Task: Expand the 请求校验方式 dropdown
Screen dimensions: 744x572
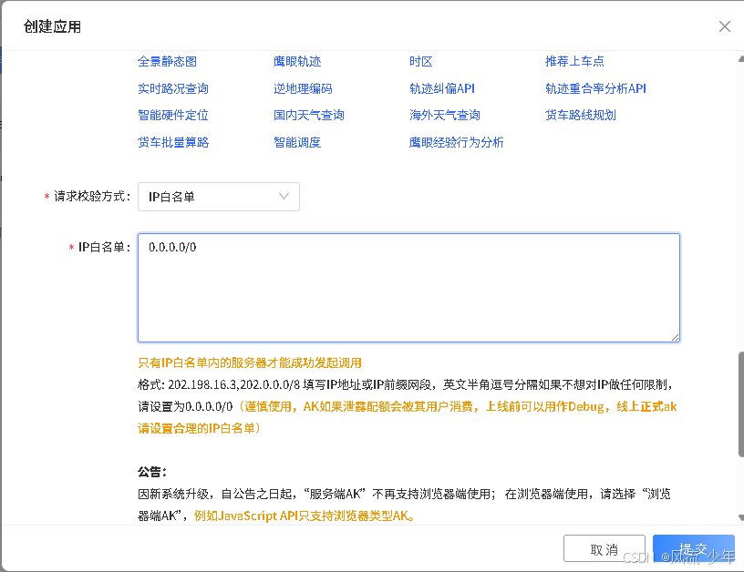Action: point(219,196)
